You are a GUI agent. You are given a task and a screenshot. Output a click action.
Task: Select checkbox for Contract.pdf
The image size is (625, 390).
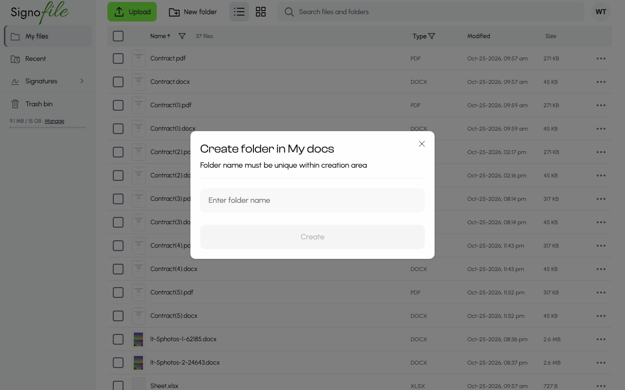point(118,58)
